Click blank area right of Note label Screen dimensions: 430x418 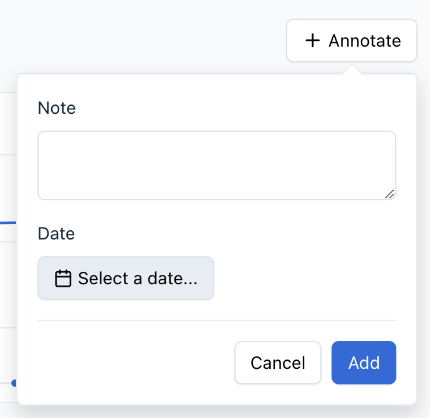pyautogui.click(x=237, y=108)
